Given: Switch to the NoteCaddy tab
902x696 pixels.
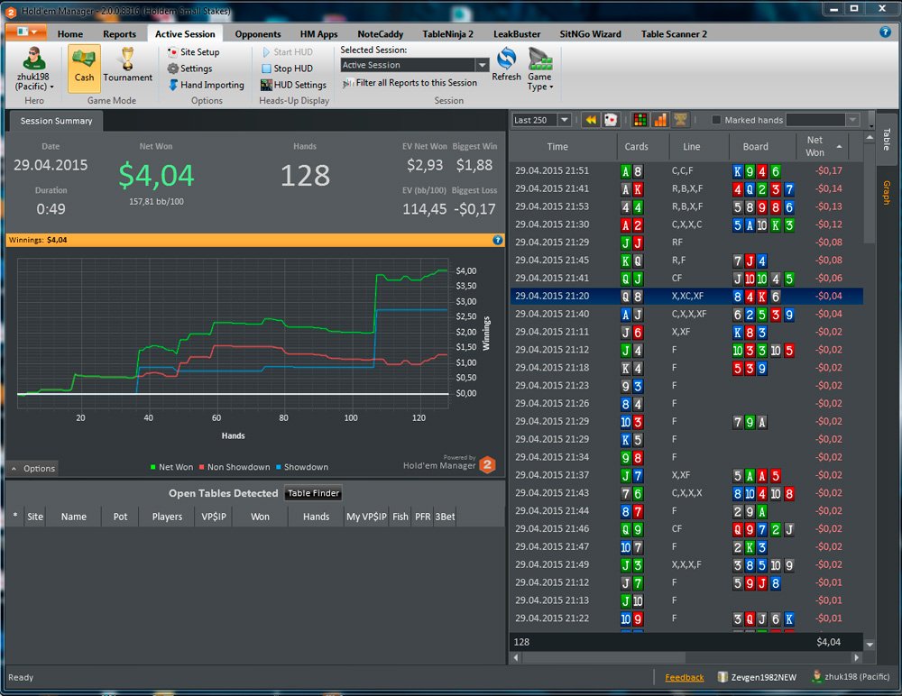Looking at the screenshot, I should 381,34.
